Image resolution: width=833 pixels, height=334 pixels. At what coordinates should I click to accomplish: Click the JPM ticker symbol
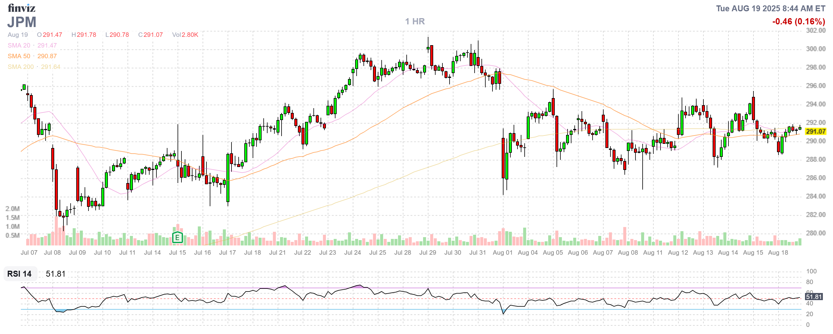pos(22,22)
